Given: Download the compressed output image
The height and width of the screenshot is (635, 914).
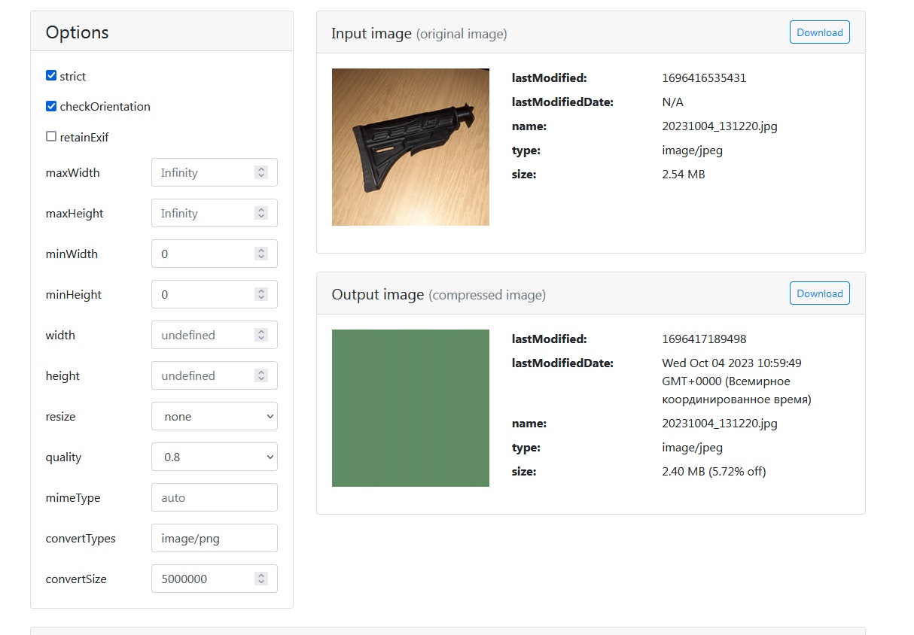Looking at the screenshot, I should [819, 293].
